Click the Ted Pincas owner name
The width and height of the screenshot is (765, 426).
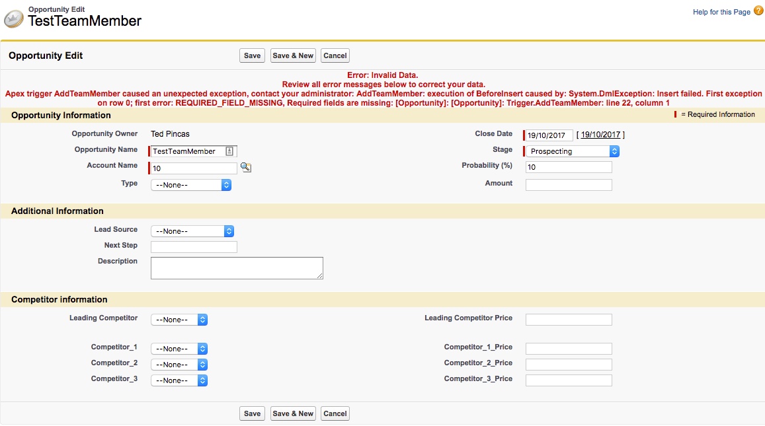[x=170, y=134]
